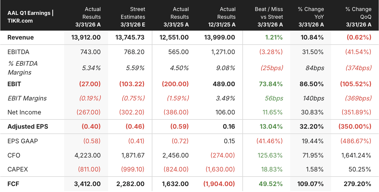This screenshot has width=379, height=192.
Task: Click the '% Change YoY' column header
Action: 311,17
